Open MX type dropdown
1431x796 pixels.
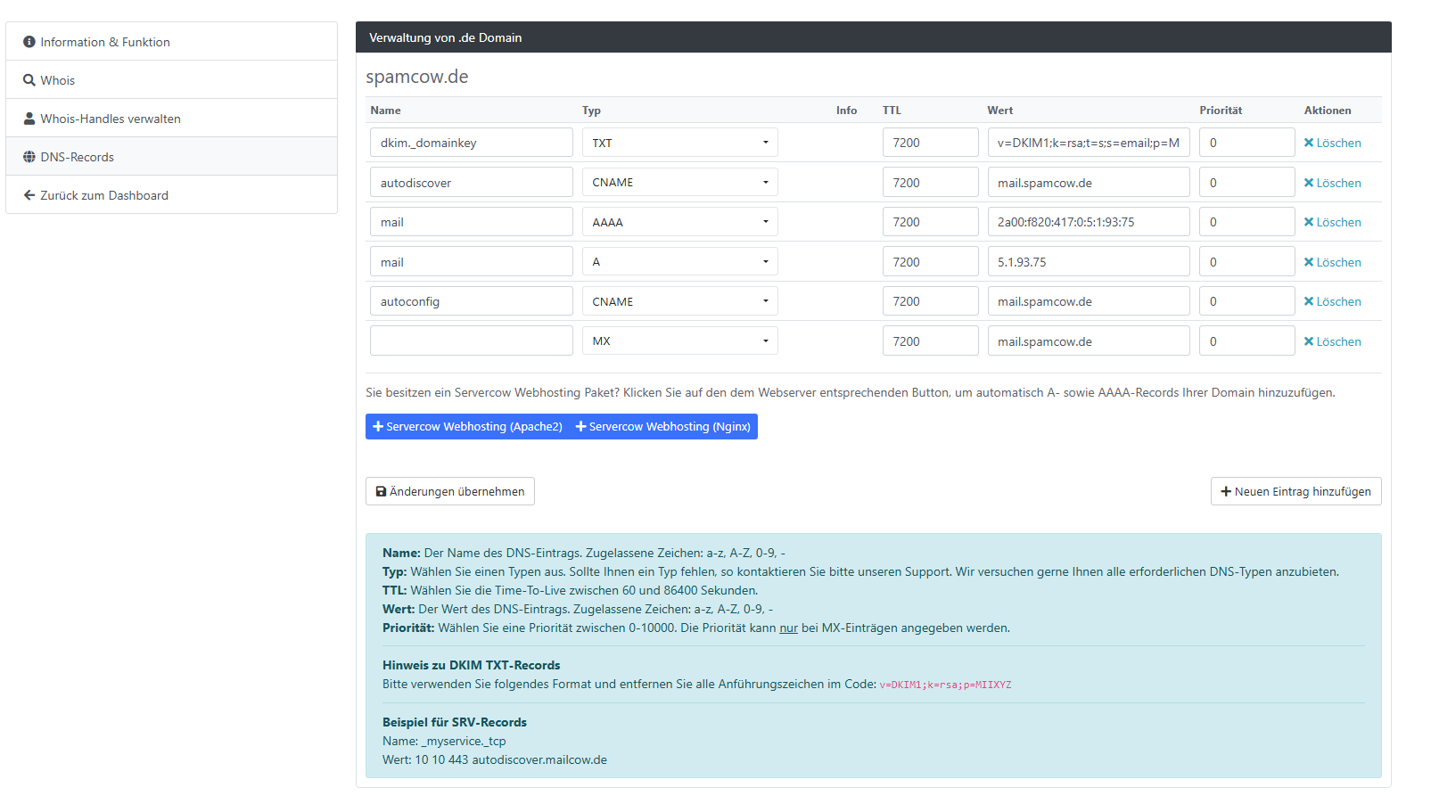pyautogui.click(x=680, y=341)
